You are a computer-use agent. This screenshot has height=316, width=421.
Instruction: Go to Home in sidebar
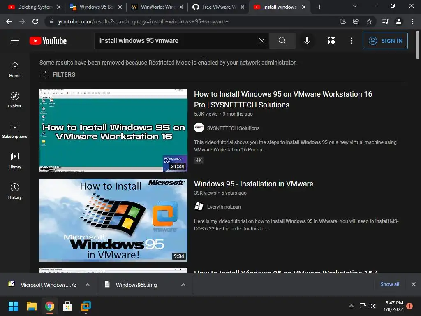pyautogui.click(x=15, y=70)
